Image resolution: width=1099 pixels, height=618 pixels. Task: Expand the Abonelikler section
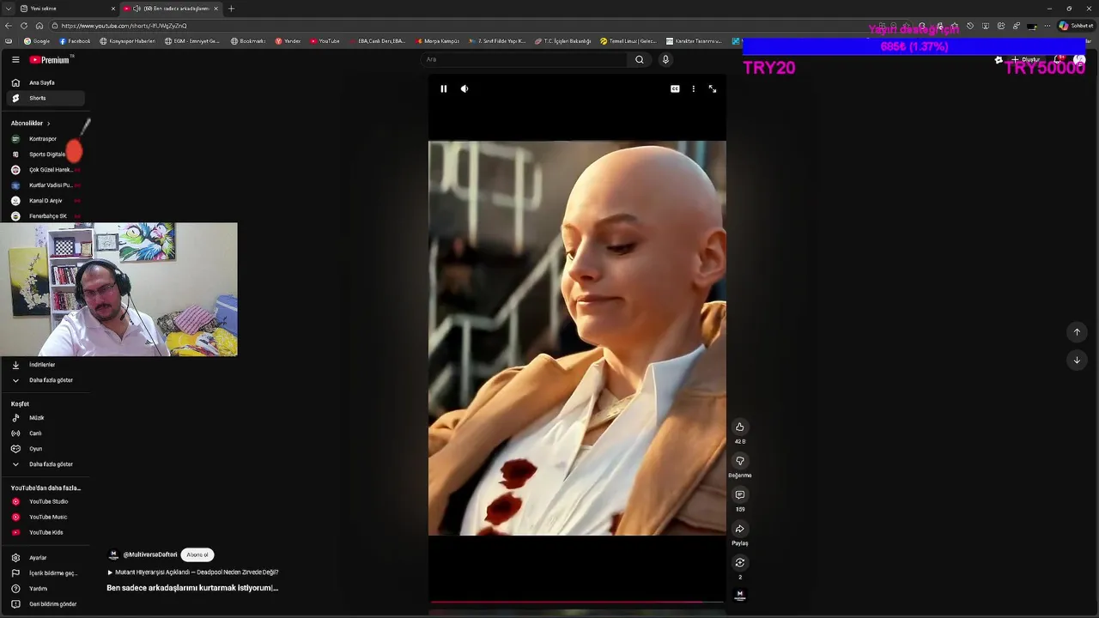(x=31, y=123)
